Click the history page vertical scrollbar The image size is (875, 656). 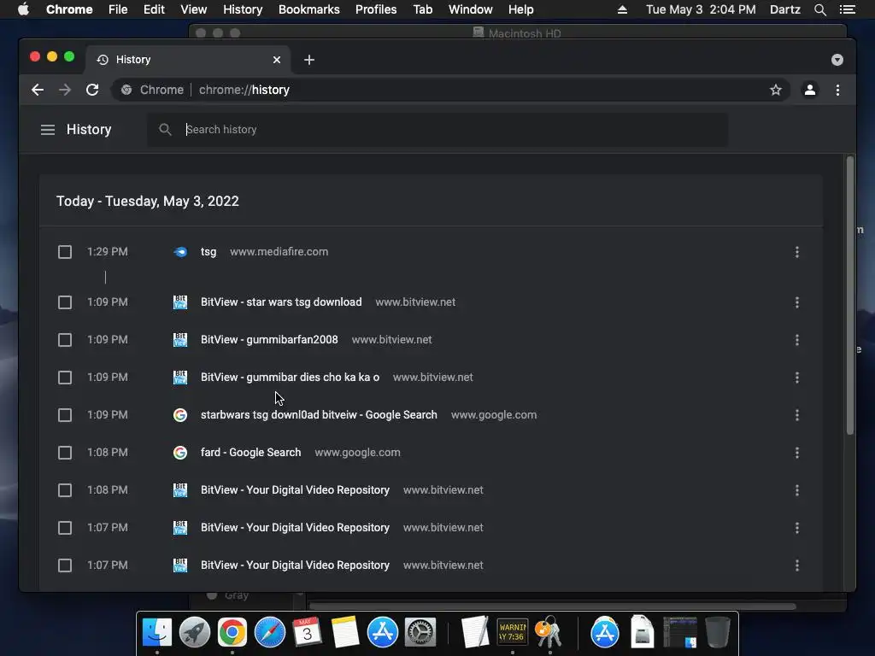click(x=850, y=296)
